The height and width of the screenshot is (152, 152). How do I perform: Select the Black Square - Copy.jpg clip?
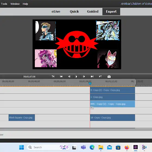click(22, 118)
